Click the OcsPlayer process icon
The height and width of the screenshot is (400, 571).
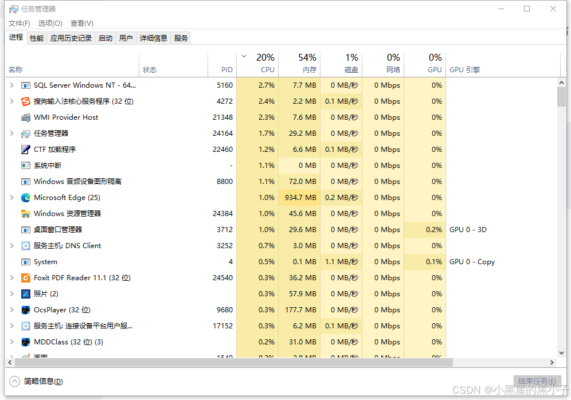pyautogui.click(x=25, y=310)
